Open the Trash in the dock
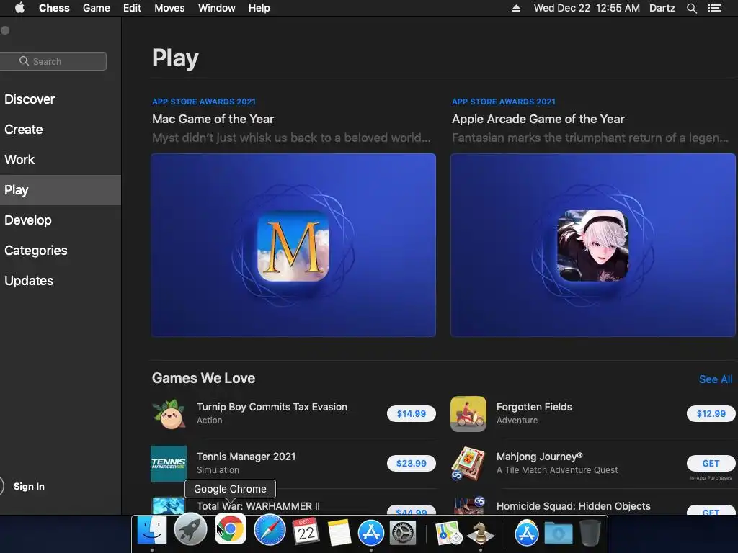 point(590,532)
